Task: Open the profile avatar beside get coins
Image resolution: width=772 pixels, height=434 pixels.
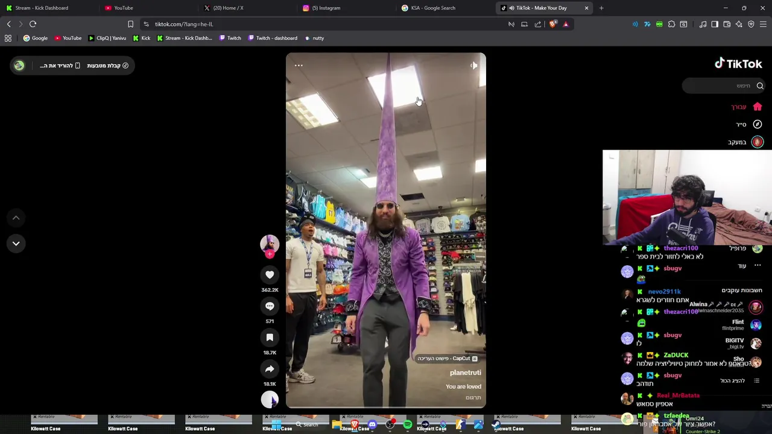Action: [x=19, y=65]
